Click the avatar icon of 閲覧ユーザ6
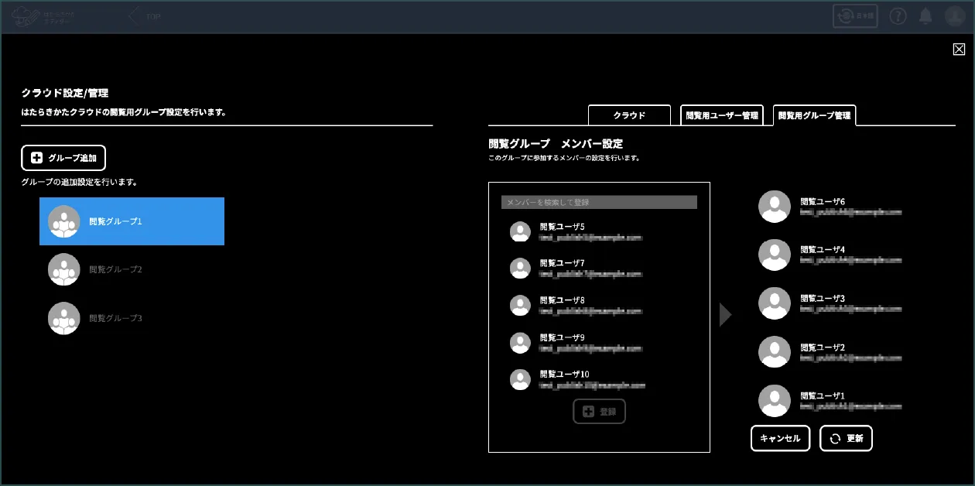This screenshot has height=486, width=975. point(775,207)
